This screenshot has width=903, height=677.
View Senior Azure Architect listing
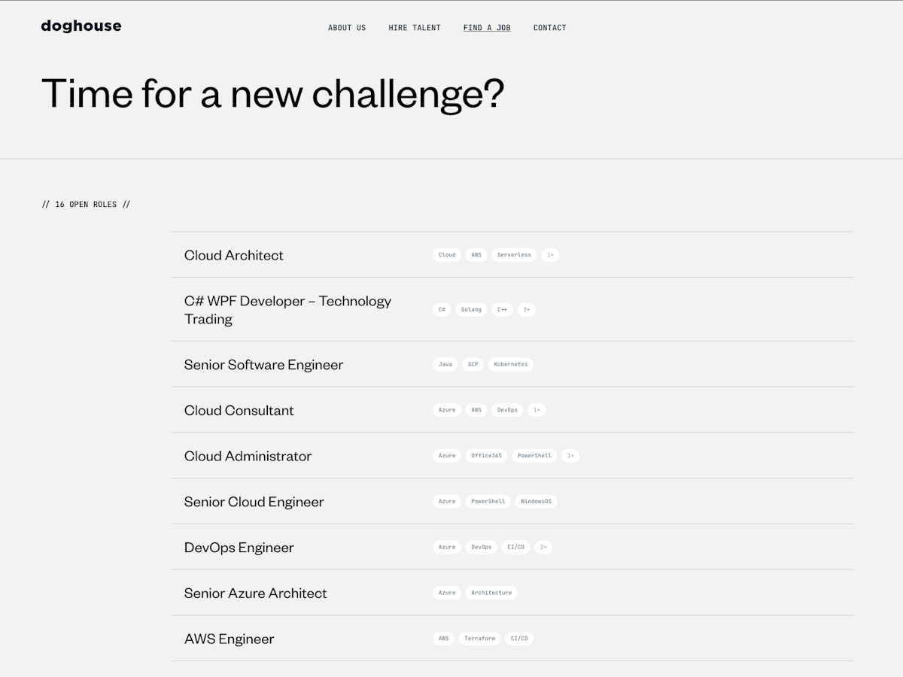tap(512, 593)
